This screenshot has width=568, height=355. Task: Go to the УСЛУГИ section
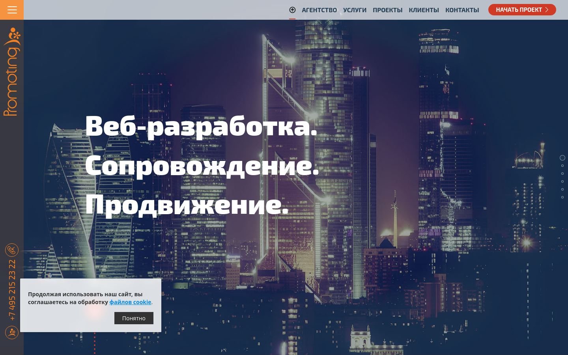(x=355, y=10)
